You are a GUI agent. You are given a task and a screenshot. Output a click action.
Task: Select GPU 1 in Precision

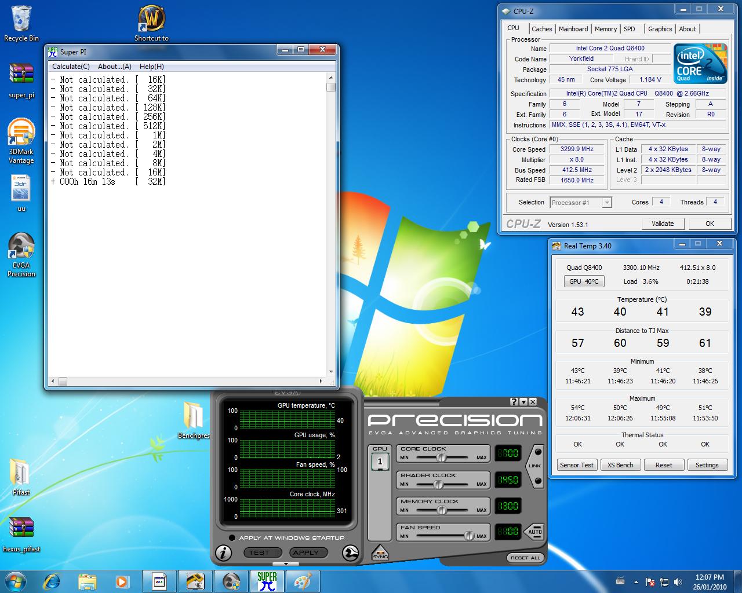pos(380,462)
